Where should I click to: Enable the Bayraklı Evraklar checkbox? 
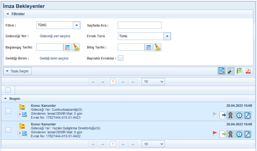[x=121, y=58]
